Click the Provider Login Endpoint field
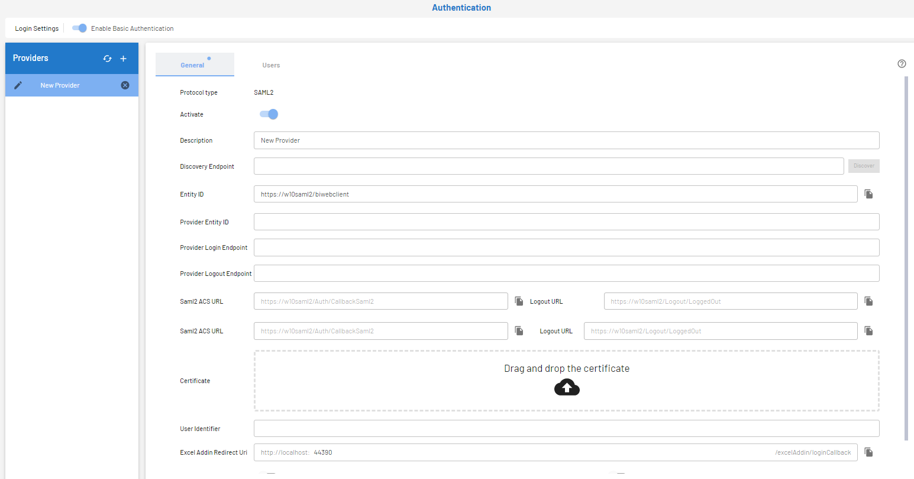 pyautogui.click(x=566, y=247)
